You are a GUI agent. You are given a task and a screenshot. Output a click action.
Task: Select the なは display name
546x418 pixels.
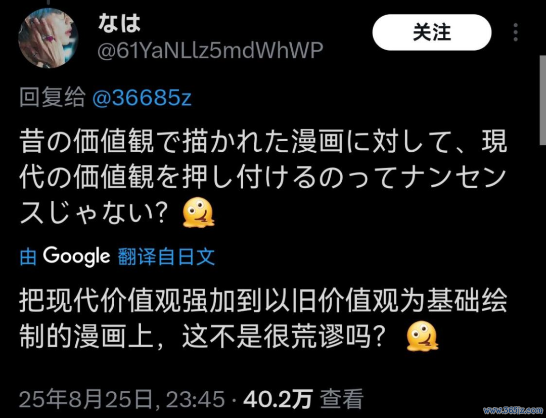(x=119, y=24)
